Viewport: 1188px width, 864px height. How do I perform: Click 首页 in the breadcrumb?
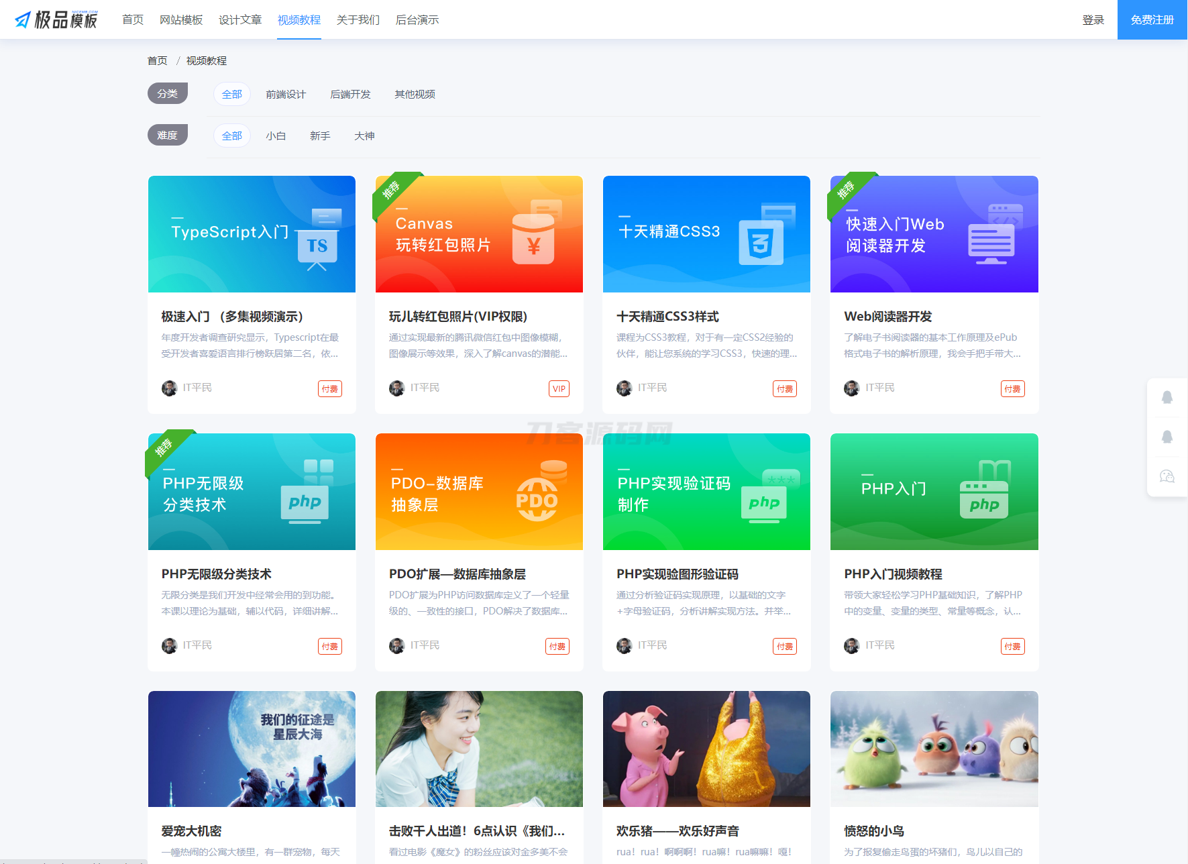157,60
